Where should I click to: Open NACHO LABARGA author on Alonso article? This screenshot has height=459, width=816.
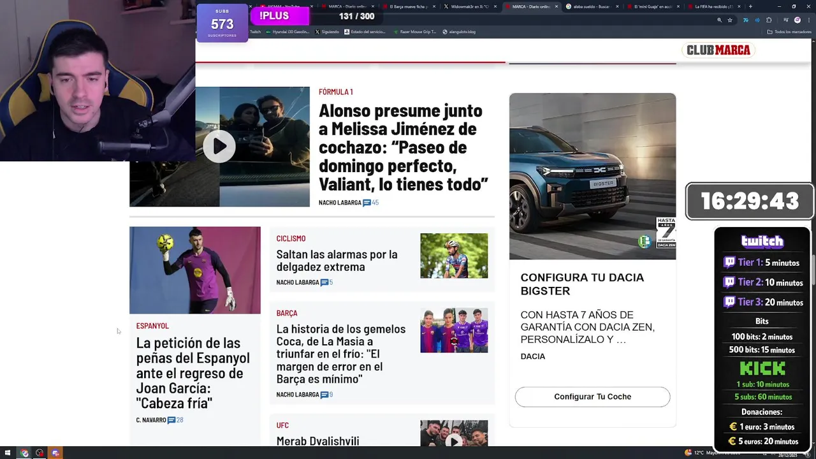tap(340, 203)
